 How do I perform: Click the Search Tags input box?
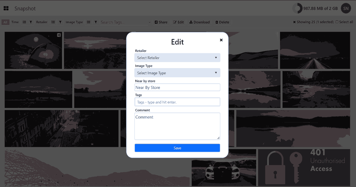click(x=124, y=22)
